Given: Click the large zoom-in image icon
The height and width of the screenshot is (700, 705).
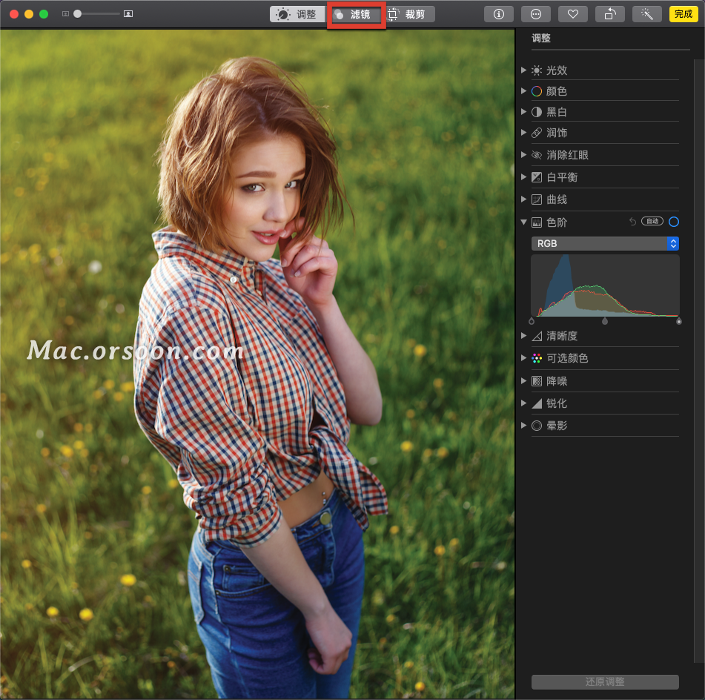Looking at the screenshot, I should tap(128, 14).
